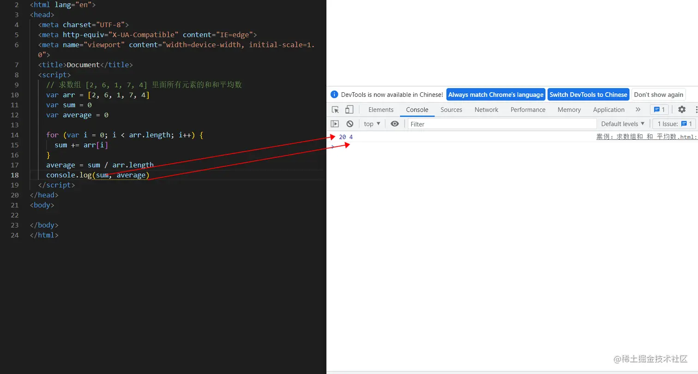
Task: Click the "<meta charset="UTF-8">" line
Action: (84, 25)
